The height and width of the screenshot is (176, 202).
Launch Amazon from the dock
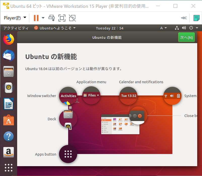point(9,152)
